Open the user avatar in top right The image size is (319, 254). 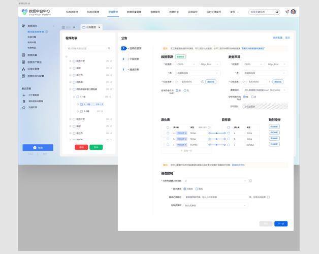pyautogui.click(x=293, y=12)
